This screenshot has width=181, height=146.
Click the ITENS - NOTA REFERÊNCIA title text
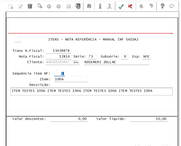(93, 39)
